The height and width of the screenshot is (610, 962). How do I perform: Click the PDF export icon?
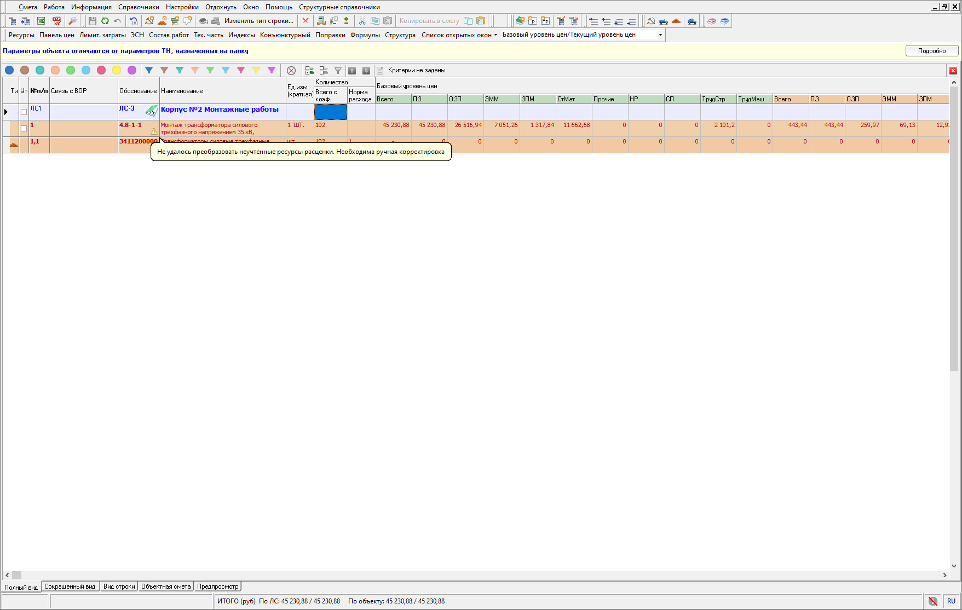[x=56, y=21]
